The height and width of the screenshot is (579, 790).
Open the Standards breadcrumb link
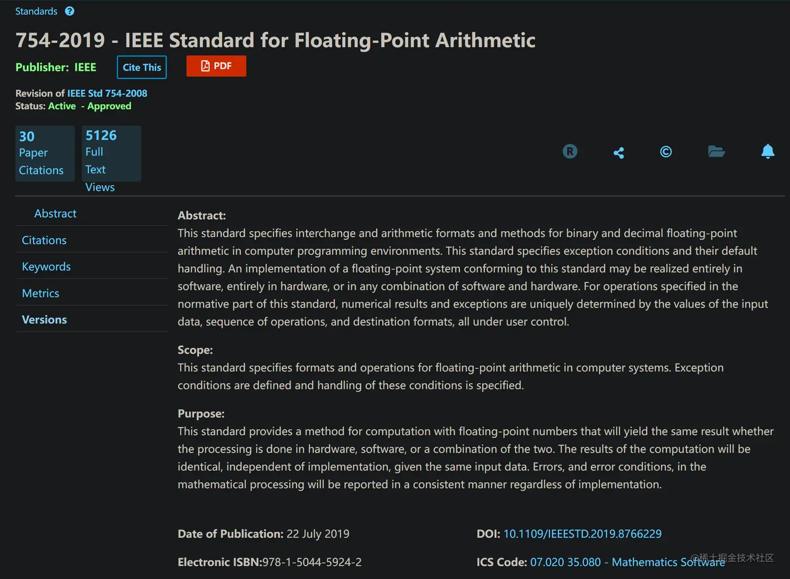[x=36, y=11]
